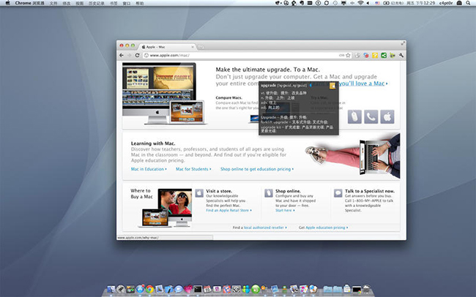Launch Terminal from the Dock
This screenshot has height=297, width=476.
(x=198, y=289)
